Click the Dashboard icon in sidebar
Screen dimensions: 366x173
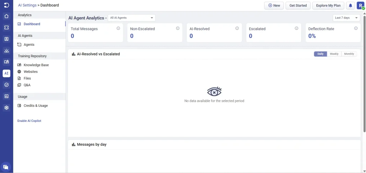tap(19, 24)
